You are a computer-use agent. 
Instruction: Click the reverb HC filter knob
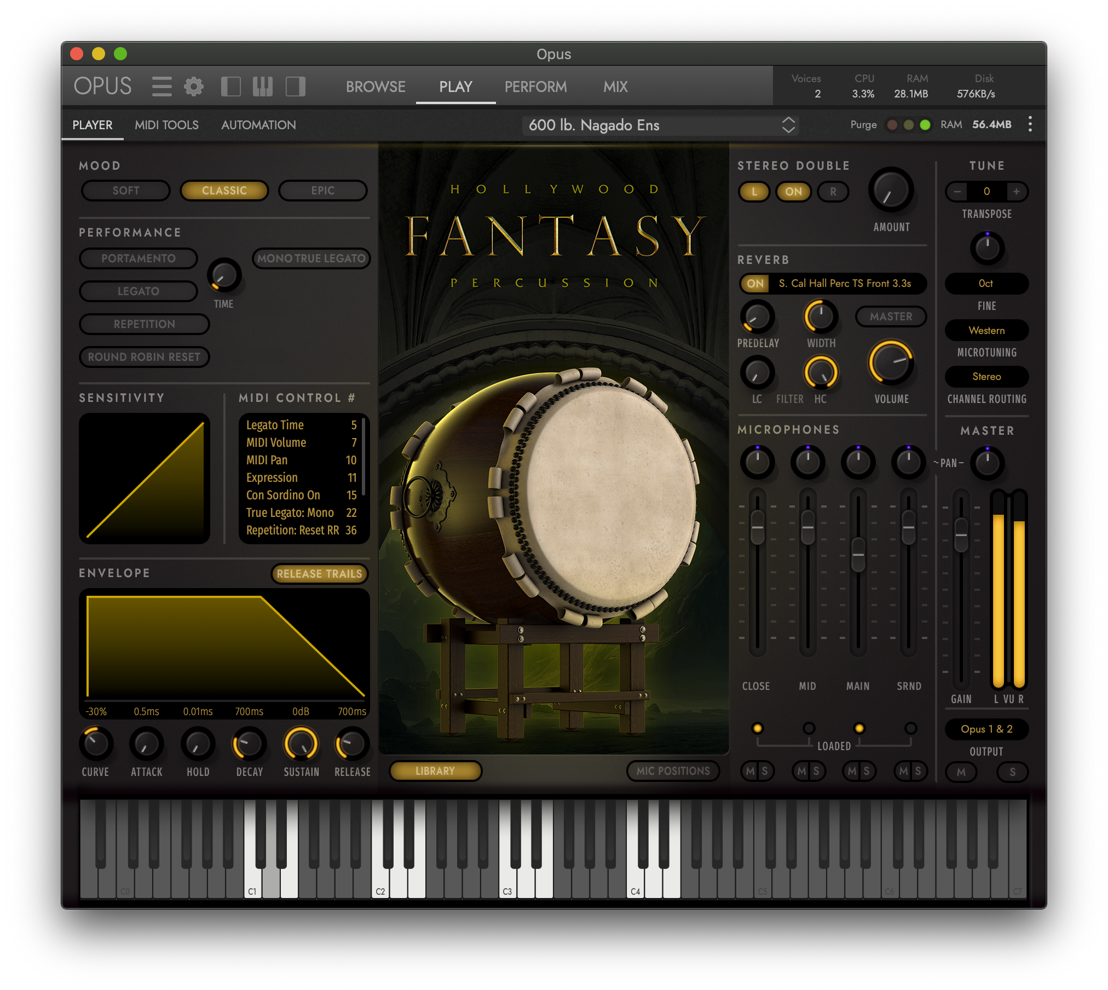[x=821, y=372]
